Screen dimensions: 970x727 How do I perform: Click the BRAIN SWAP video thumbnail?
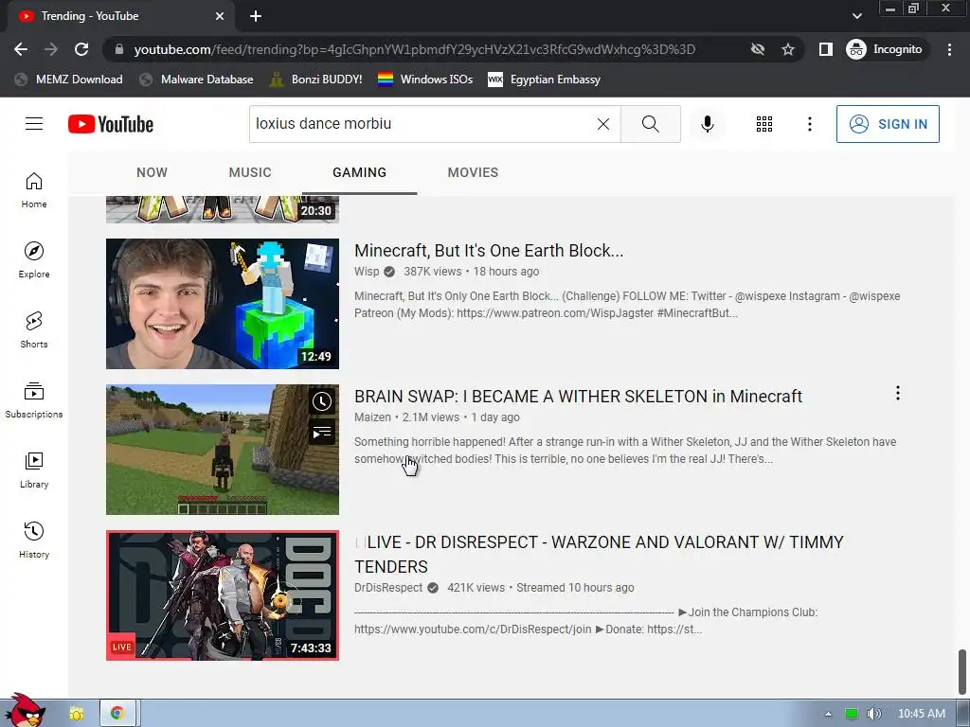point(223,450)
